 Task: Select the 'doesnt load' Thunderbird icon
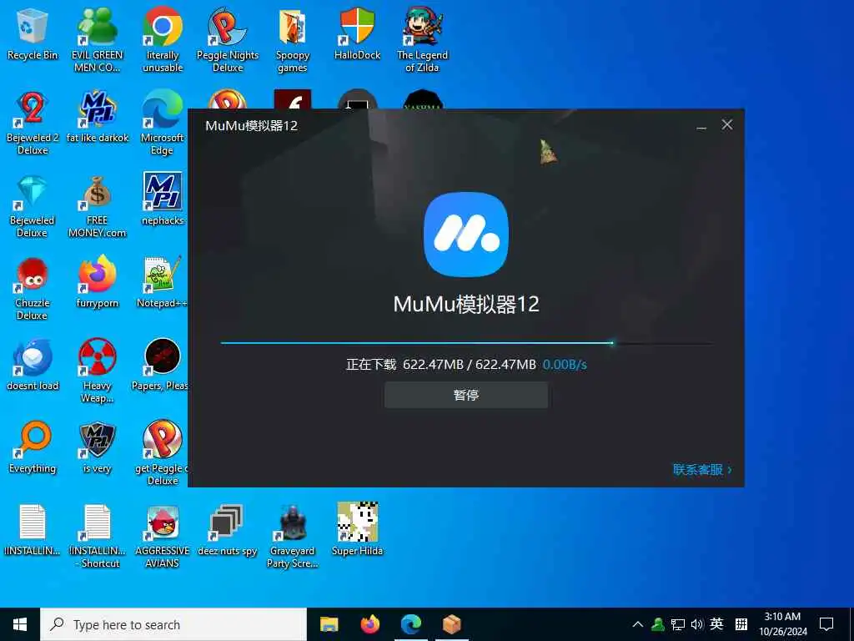[33, 366]
